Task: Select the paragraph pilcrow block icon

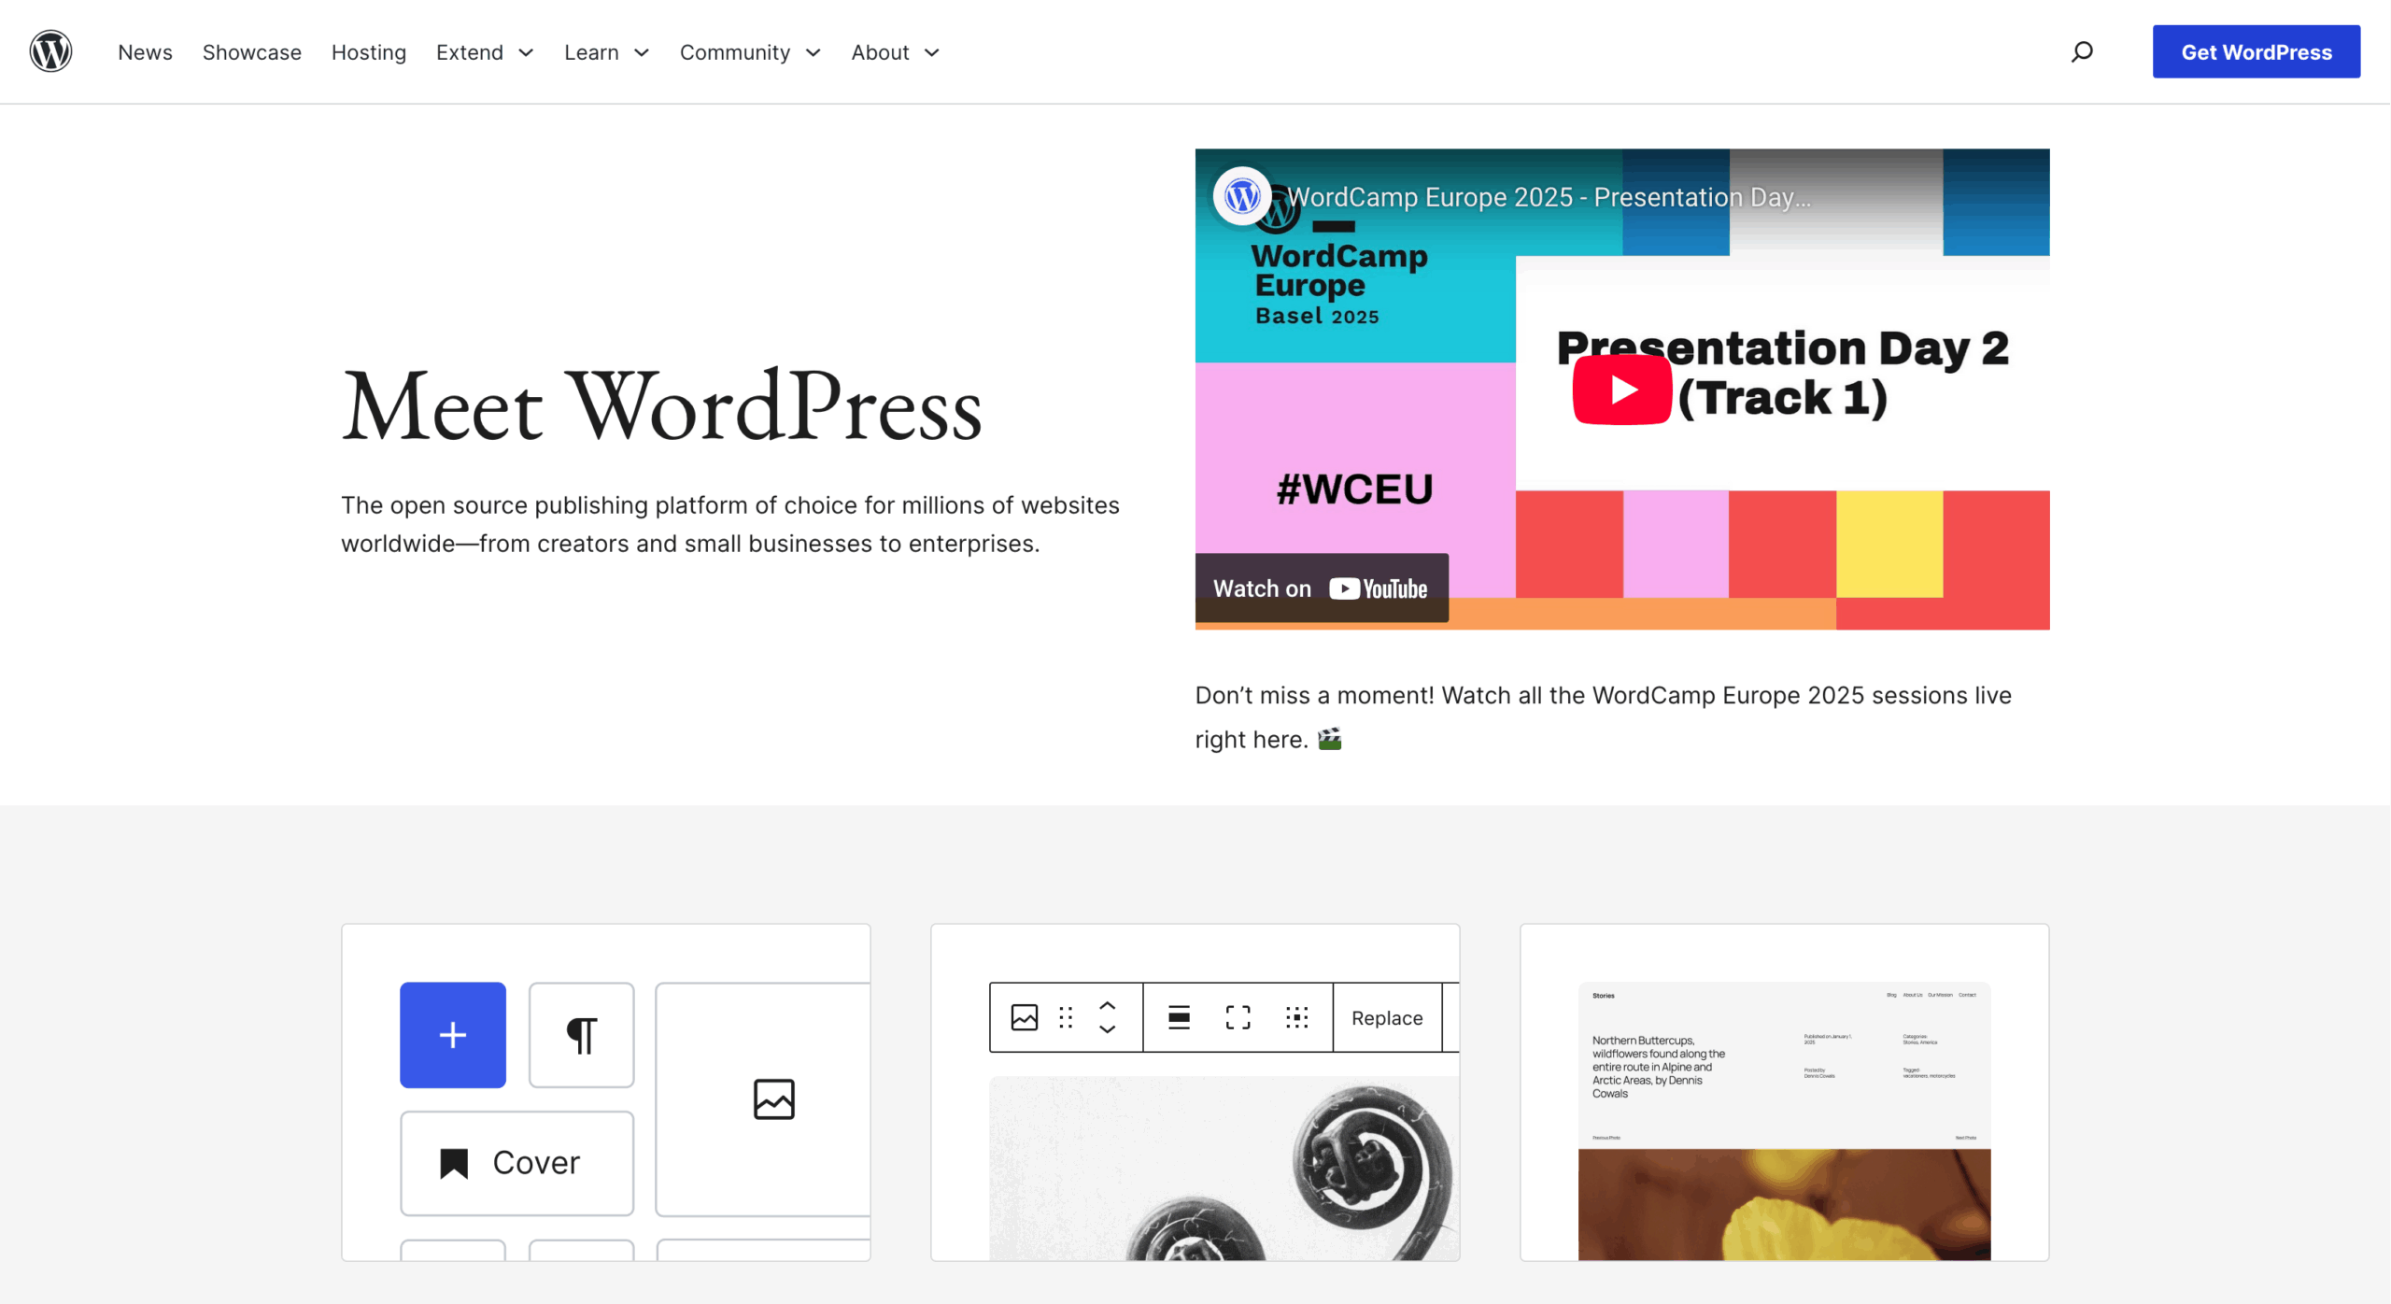Action: pos(581,1034)
